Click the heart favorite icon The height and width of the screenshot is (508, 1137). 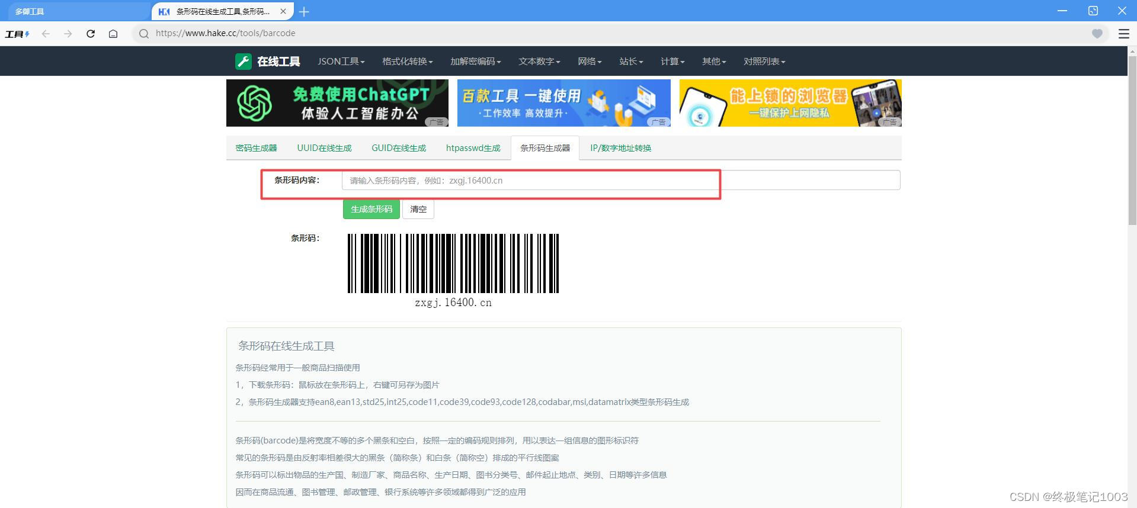(x=1097, y=34)
